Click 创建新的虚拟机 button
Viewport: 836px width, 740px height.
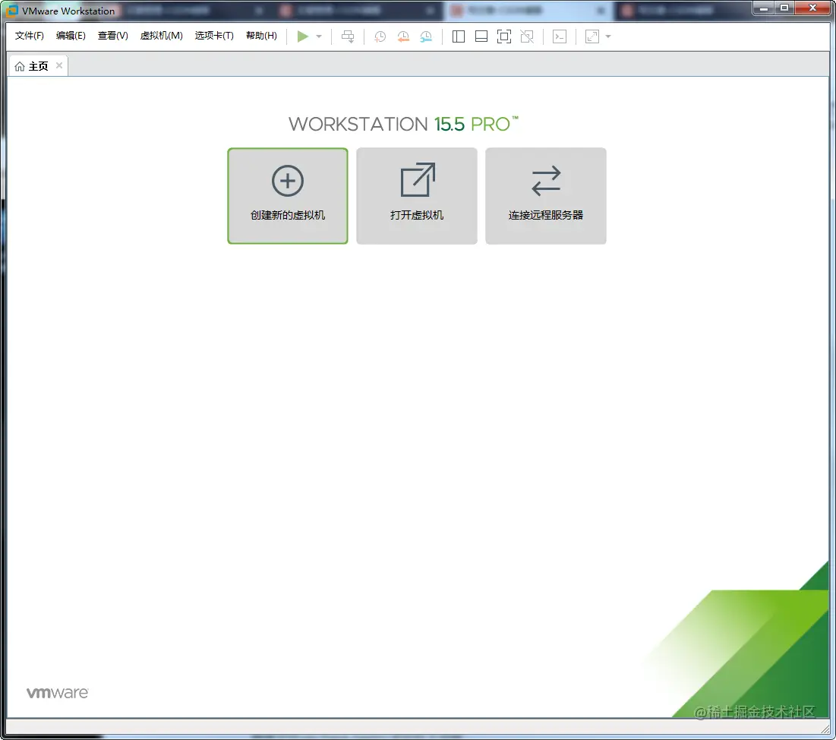[287, 196]
